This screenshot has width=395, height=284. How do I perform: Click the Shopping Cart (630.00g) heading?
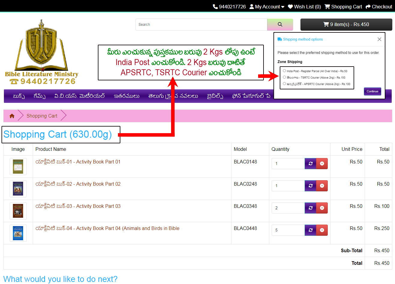pyautogui.click(x=58, y=134)
